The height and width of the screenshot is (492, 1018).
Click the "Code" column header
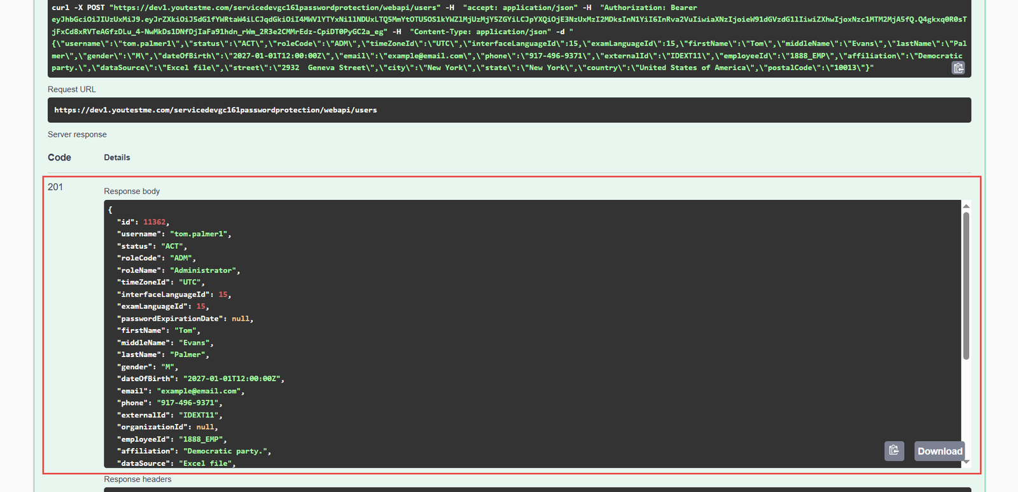[59, 158]
